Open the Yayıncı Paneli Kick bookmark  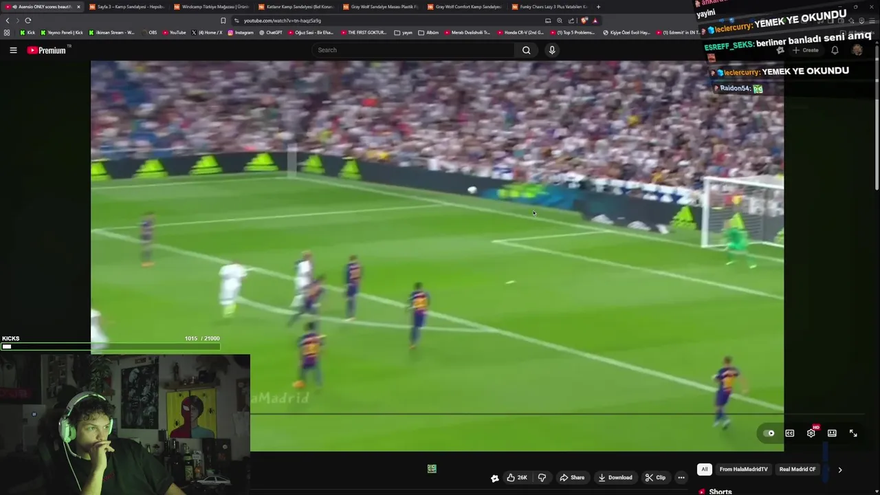point(62,32)
